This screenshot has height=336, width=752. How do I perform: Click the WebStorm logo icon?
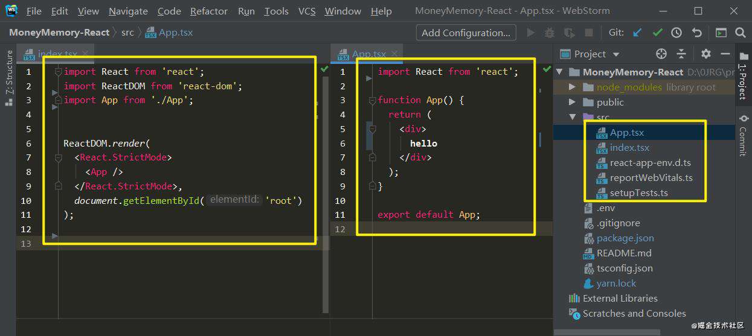[x=11, y=10]
